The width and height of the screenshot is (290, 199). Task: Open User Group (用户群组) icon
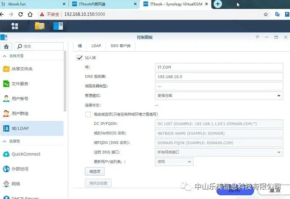tap(6, 113)
